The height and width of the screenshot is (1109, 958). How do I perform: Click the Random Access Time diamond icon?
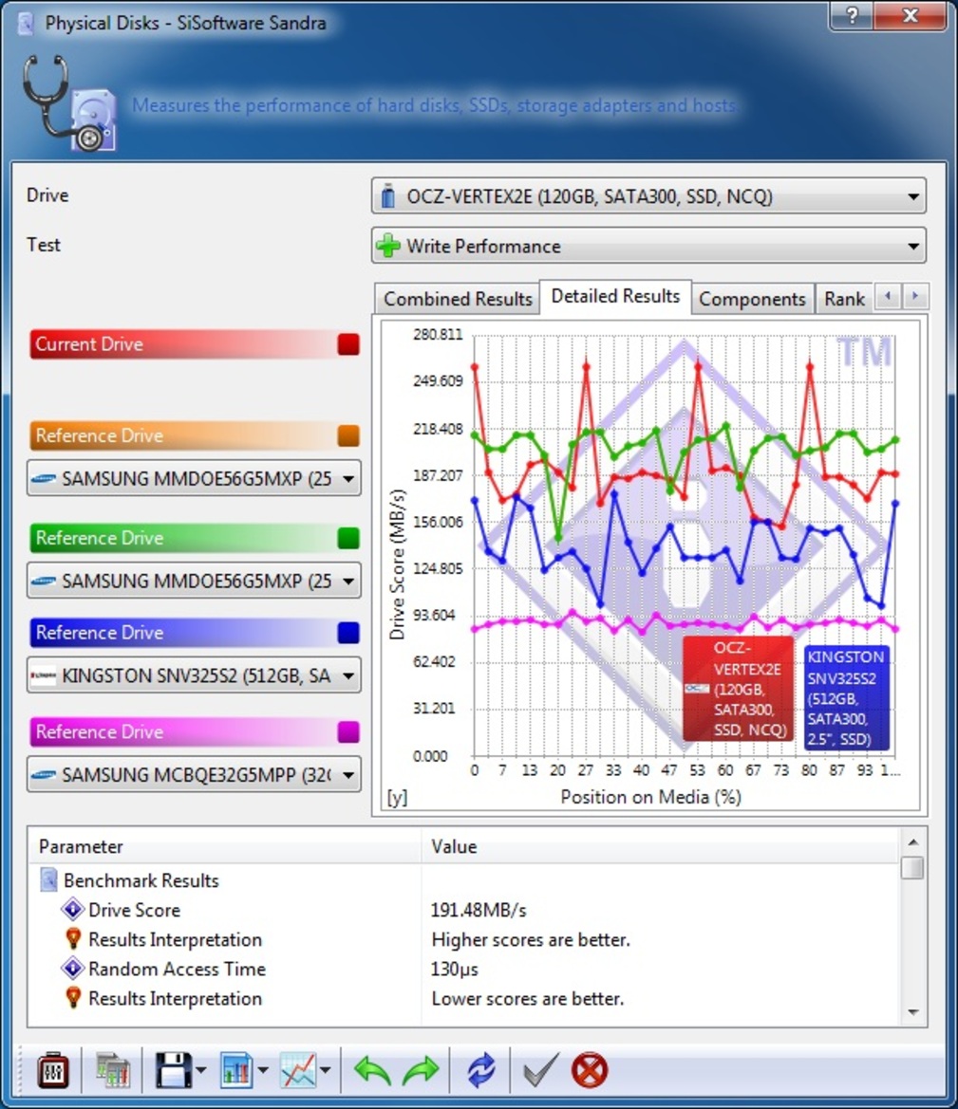[x=73, y=968]
